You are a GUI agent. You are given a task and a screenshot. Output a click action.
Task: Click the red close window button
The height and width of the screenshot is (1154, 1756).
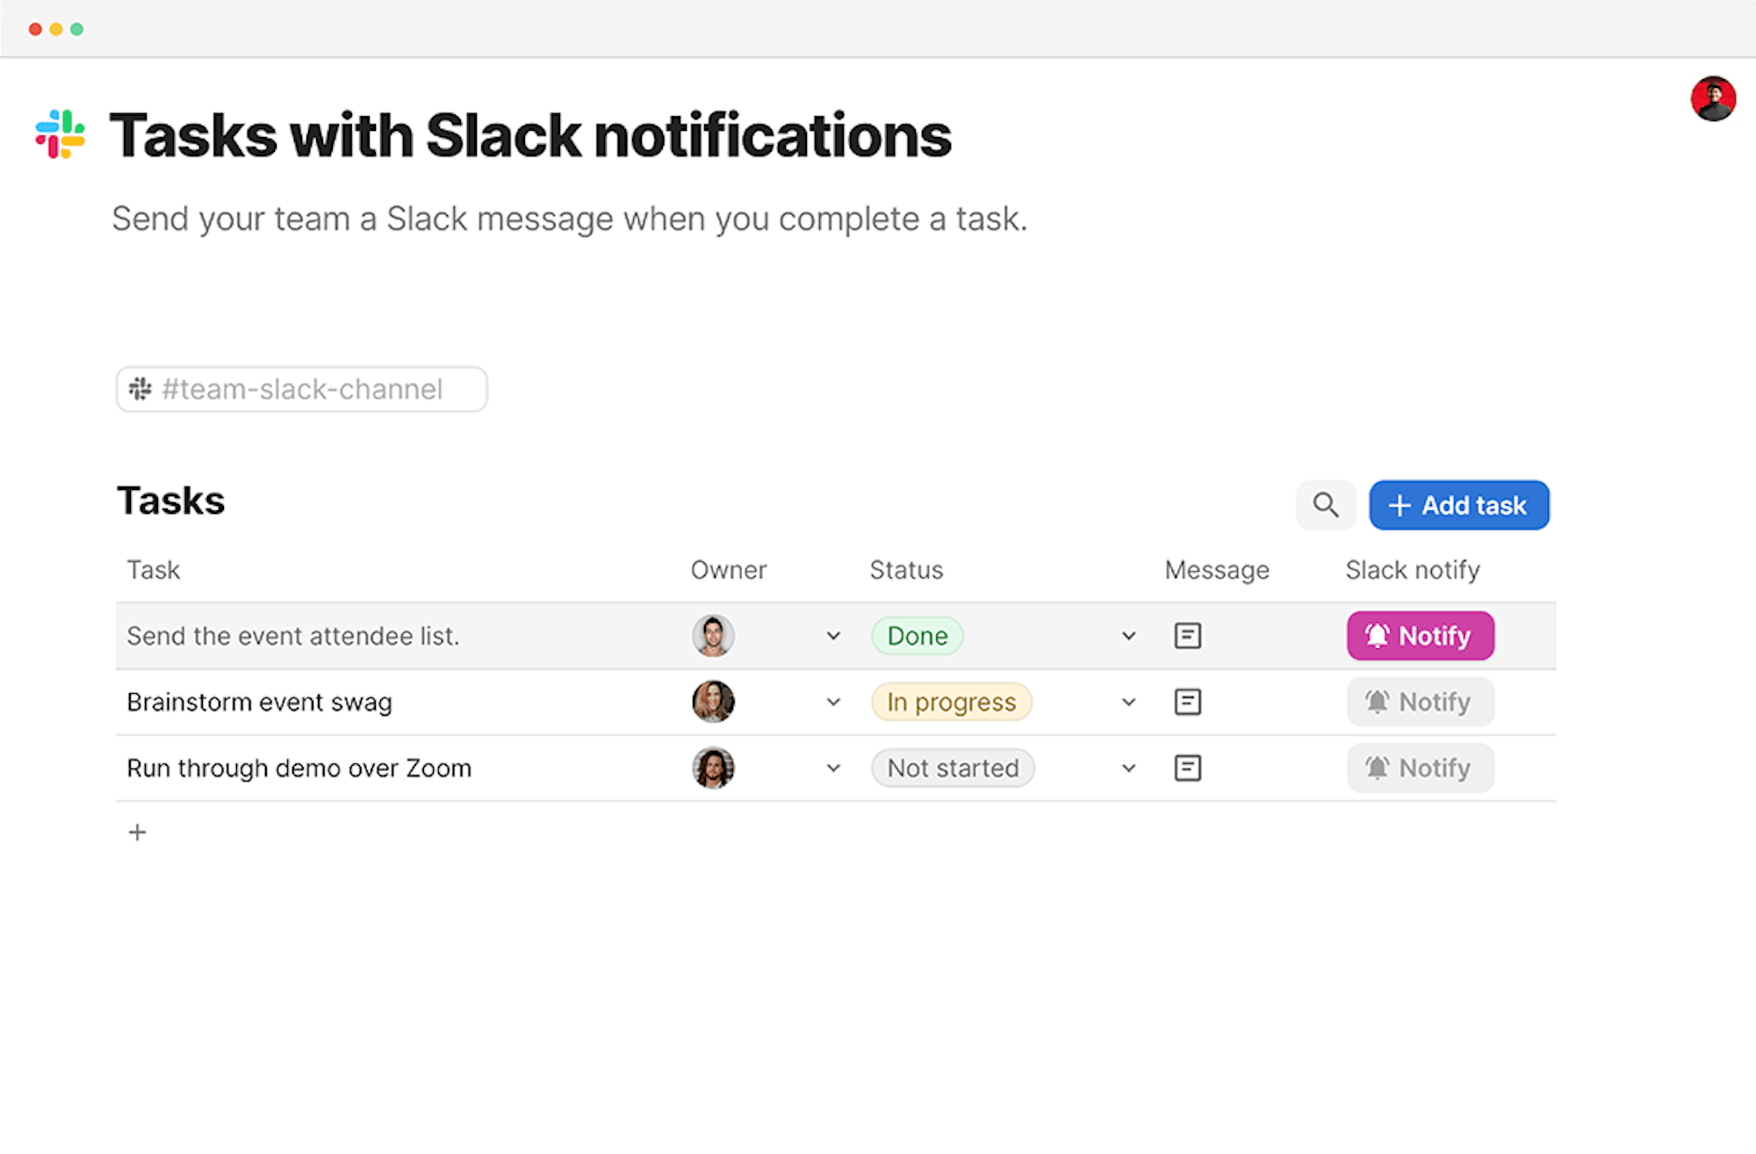[35, 29]
